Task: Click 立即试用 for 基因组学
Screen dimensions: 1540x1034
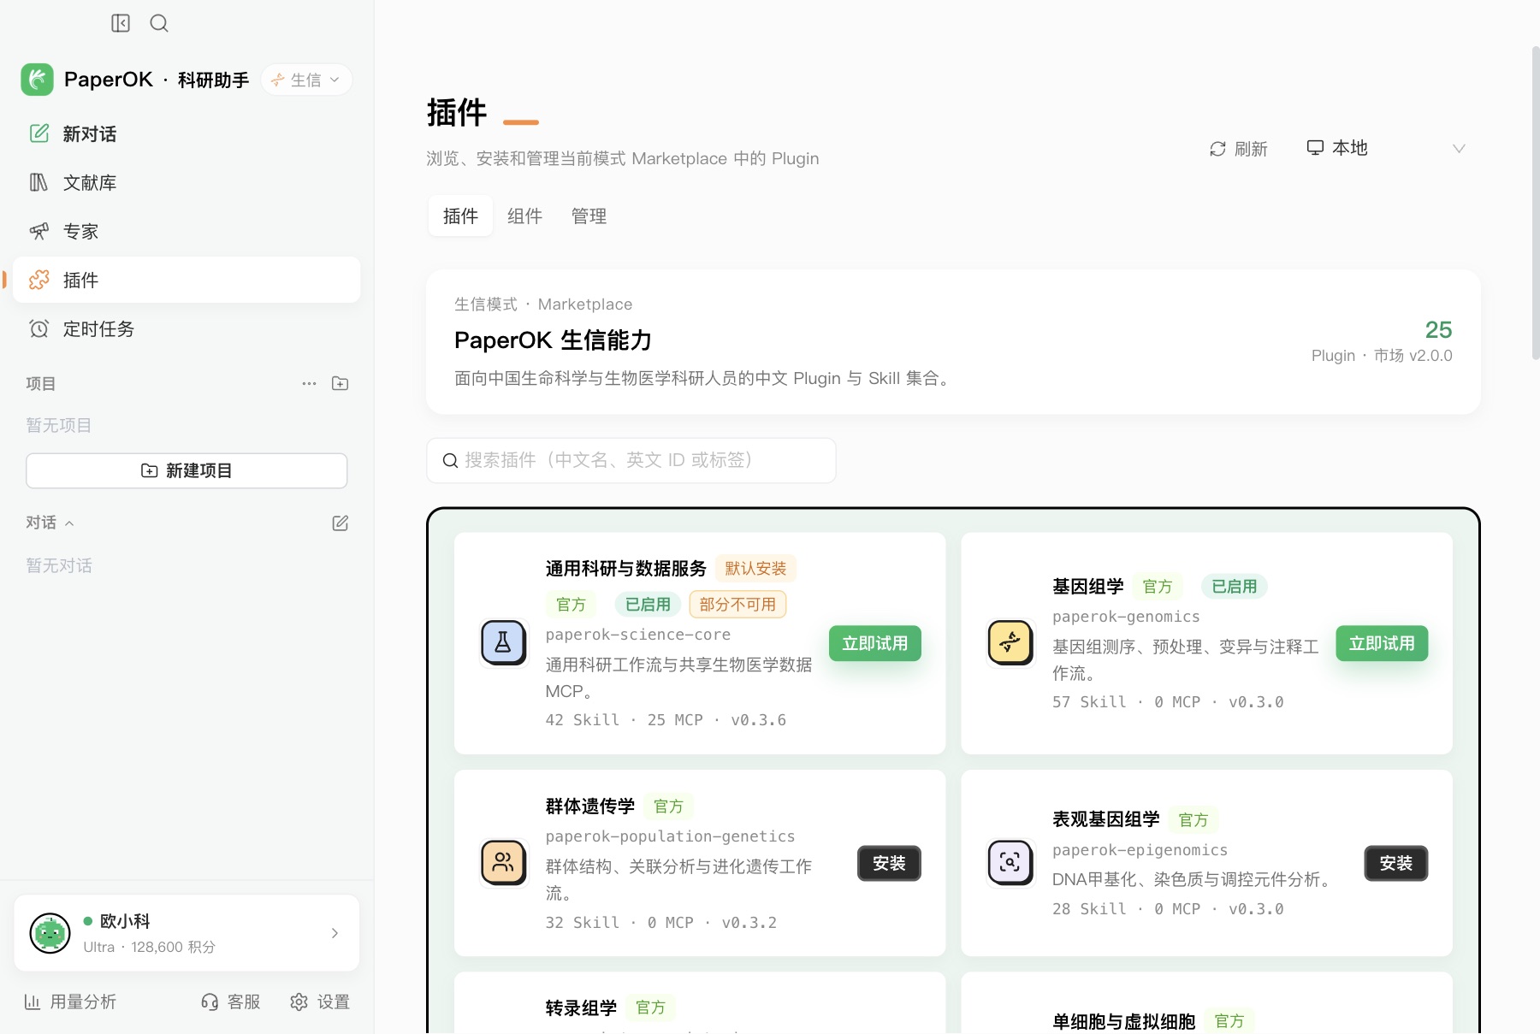Action: click(x=1382, y=643)
